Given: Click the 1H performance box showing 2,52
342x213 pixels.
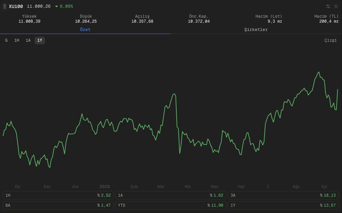Looking at the screenshot, I should pyautogui.click(x=58, y=195).
